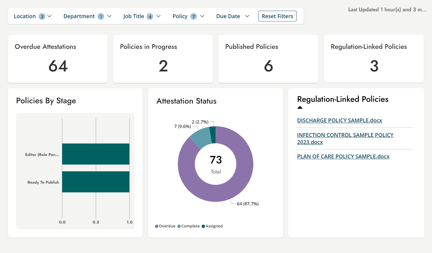
Task: Open PLAN OF CARE POLICY SAMPLE.docx link
Action: 343,157
